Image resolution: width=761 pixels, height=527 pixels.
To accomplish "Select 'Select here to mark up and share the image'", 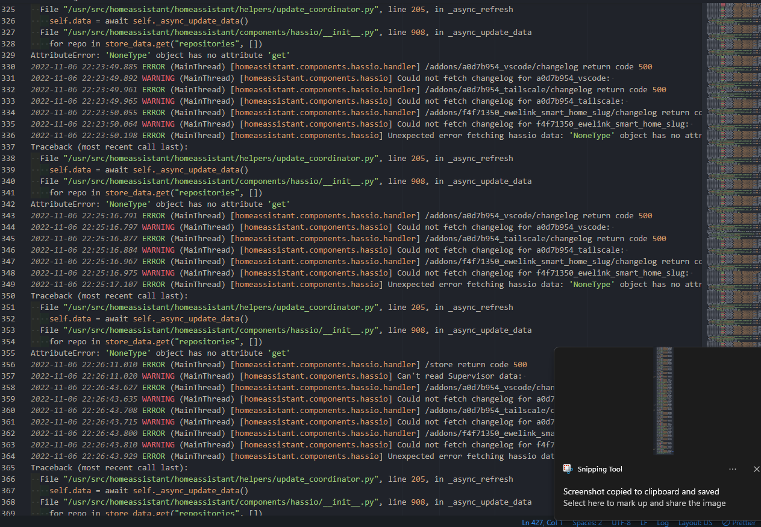I will [x=644, y=503].
